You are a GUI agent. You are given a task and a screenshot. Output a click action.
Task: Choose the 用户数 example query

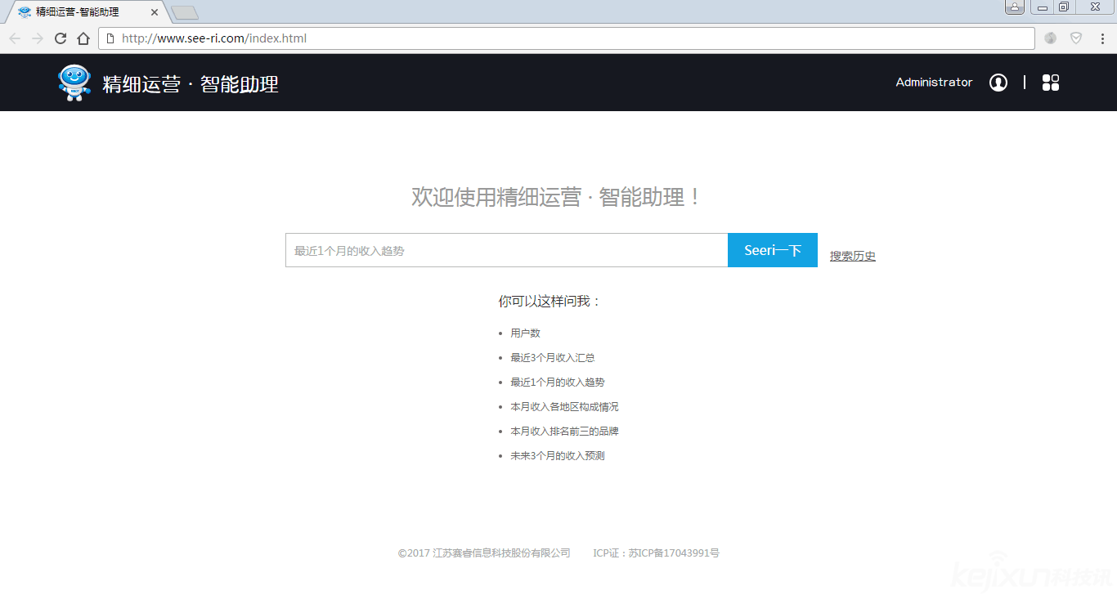coord(525,333)
